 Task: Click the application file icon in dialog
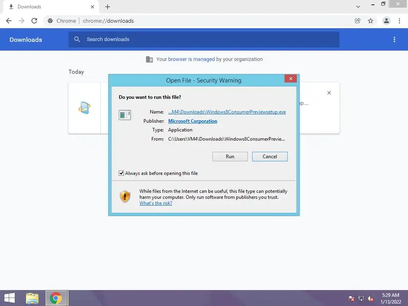pyautogui.click(x=125, y=115)
